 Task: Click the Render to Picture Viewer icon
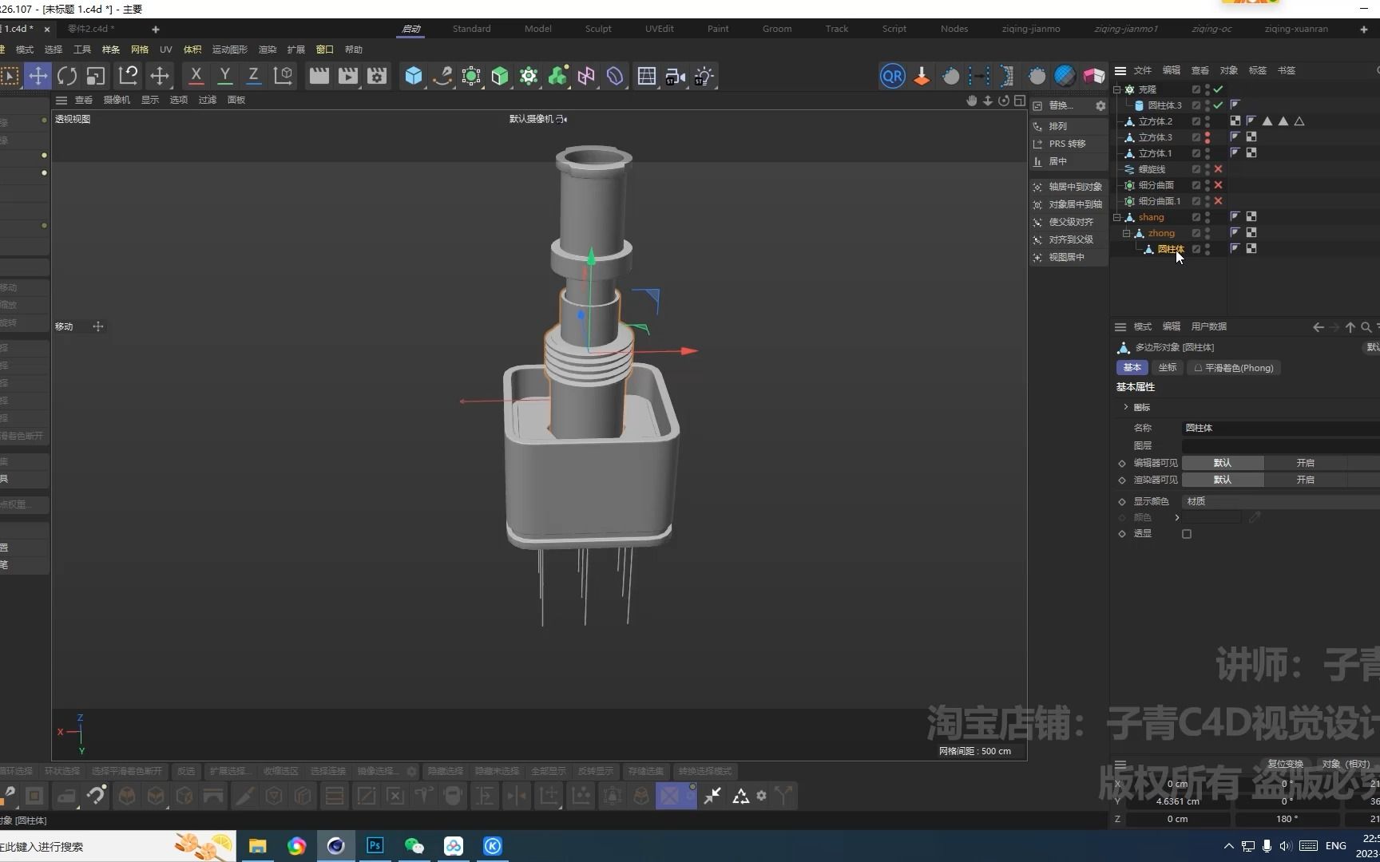tap(347, 76)
